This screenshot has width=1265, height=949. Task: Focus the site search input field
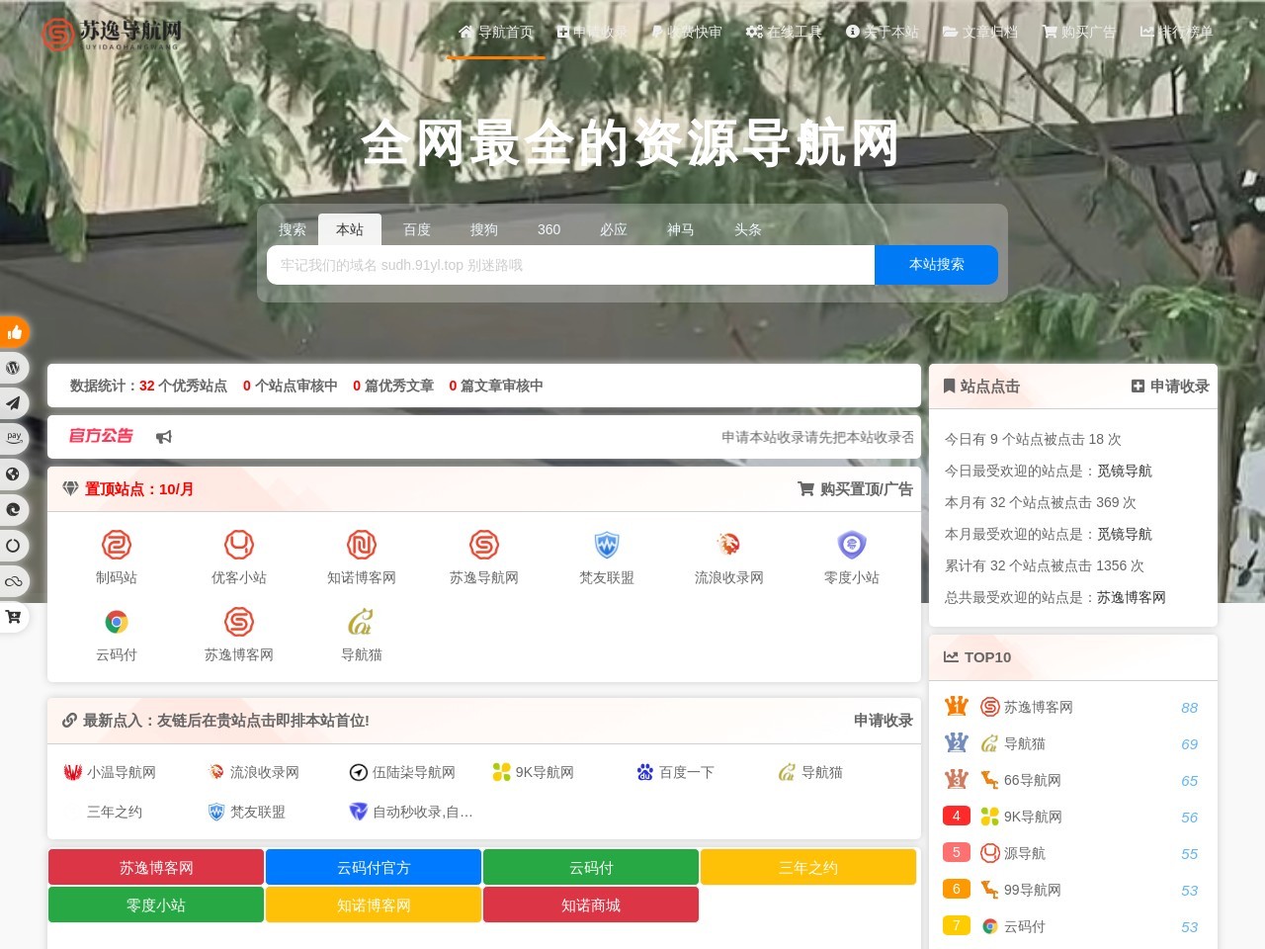click(x=570, y=265)
